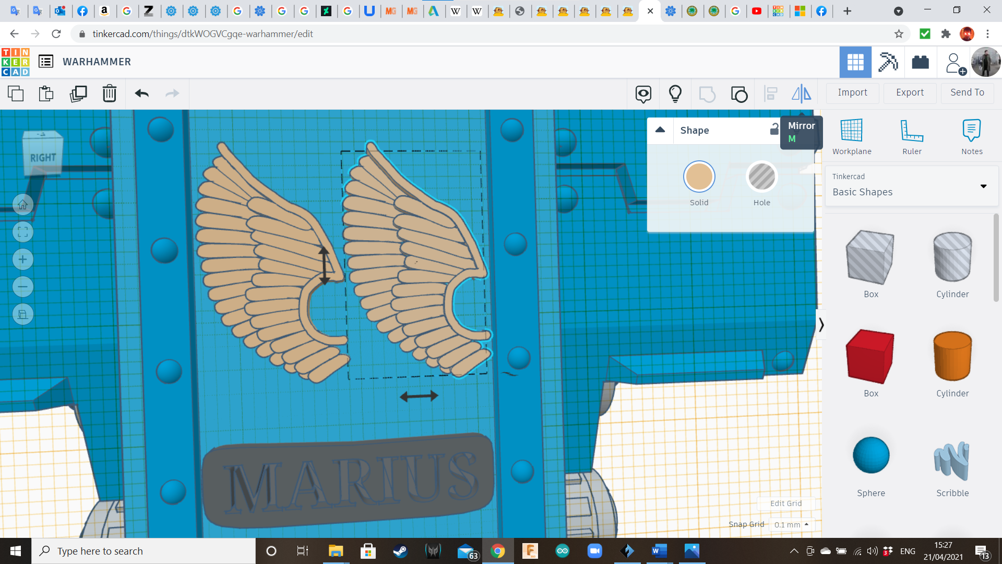The height and width of the screenshot is (564, 1002).
Task: Click the Undo arrow
Action: pyautogui.click(x=142, y=93)
